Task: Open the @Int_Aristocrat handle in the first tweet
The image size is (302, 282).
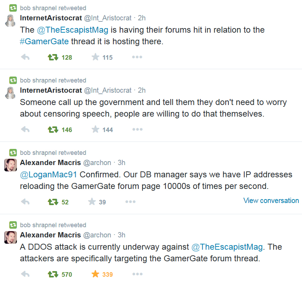Action: click(x=108, y=18)
